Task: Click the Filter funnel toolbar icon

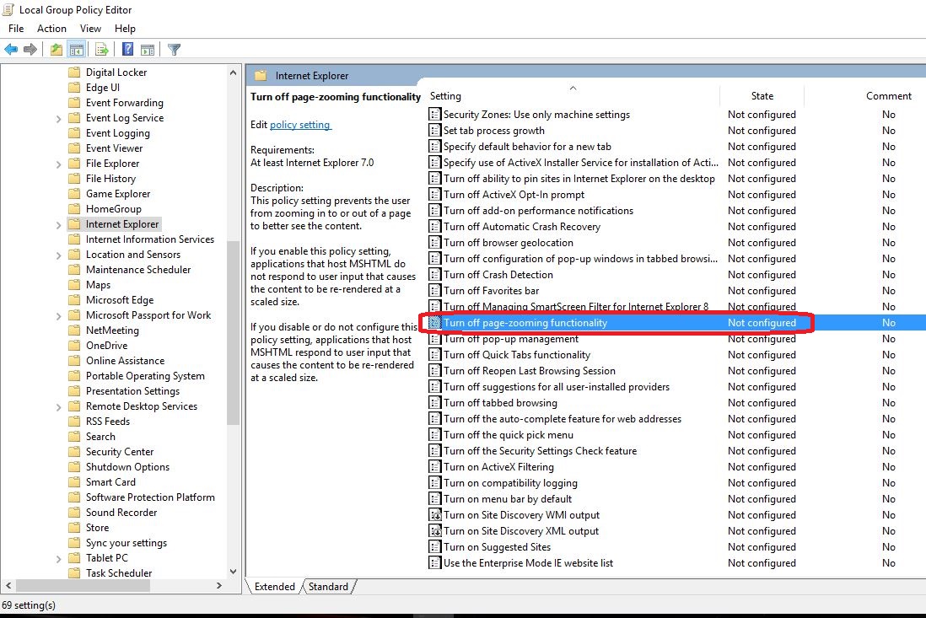Action: pyautogui.click(x=174, y=50)
